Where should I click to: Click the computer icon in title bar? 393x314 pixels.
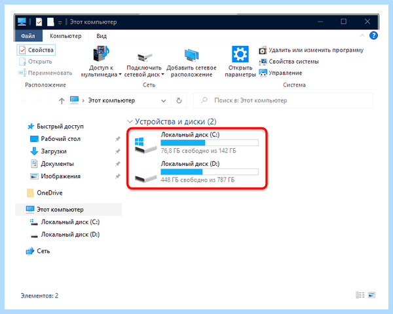pos(22,22)
